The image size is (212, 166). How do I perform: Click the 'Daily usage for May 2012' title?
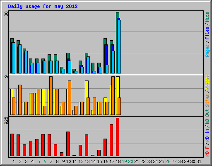click(43, 6)
